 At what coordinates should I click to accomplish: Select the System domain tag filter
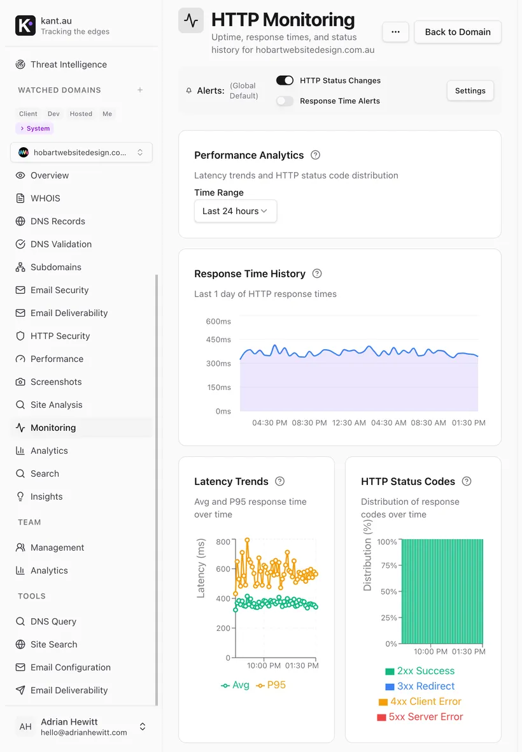pyautogui.click(x=34, y=129)
